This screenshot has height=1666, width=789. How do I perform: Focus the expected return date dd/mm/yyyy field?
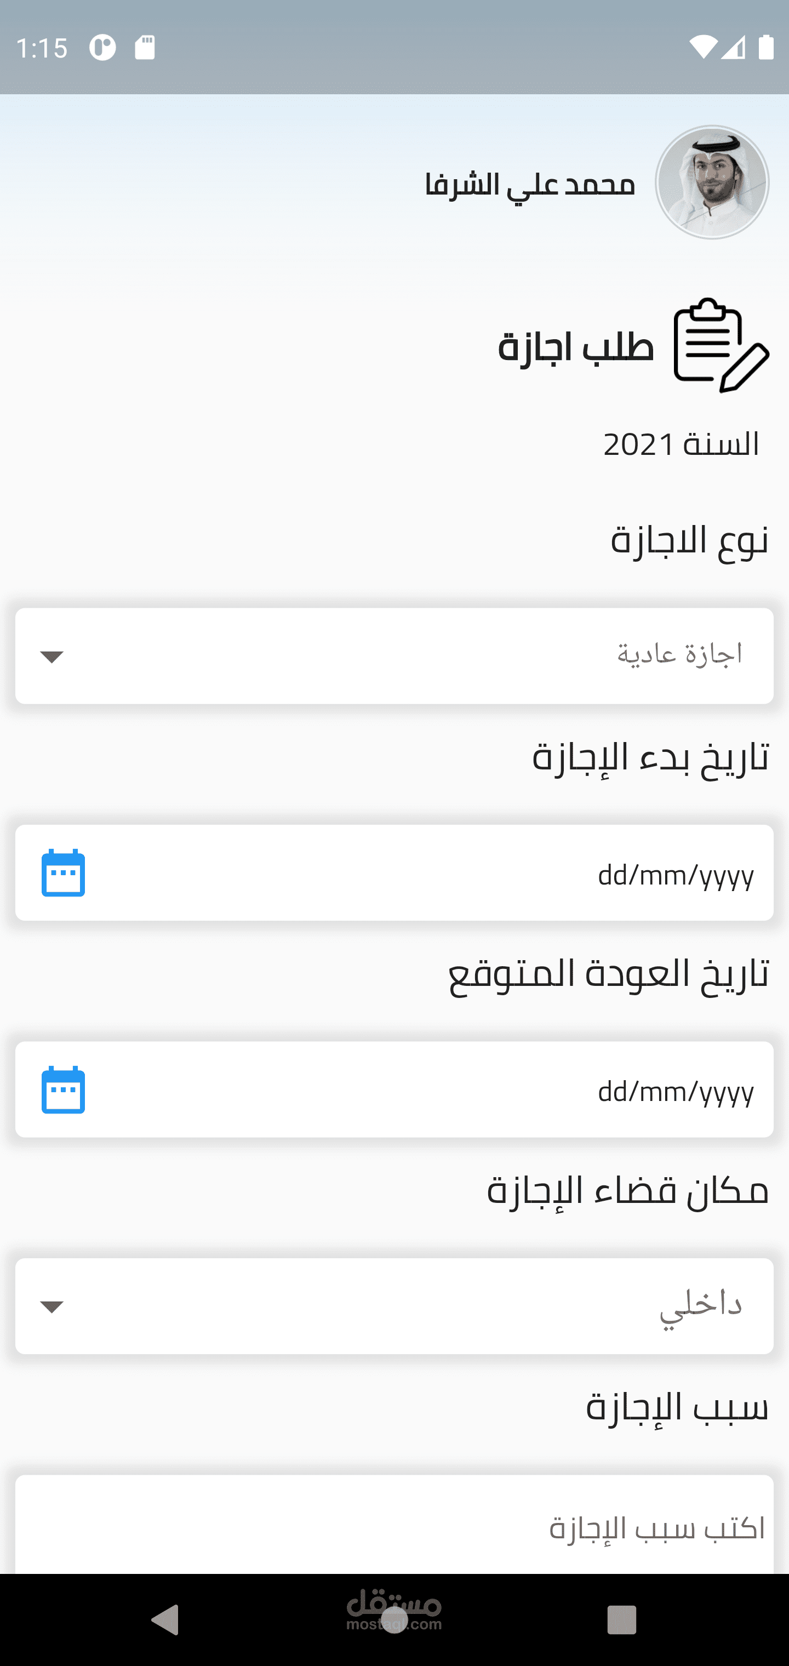(x=395, y=1089)
